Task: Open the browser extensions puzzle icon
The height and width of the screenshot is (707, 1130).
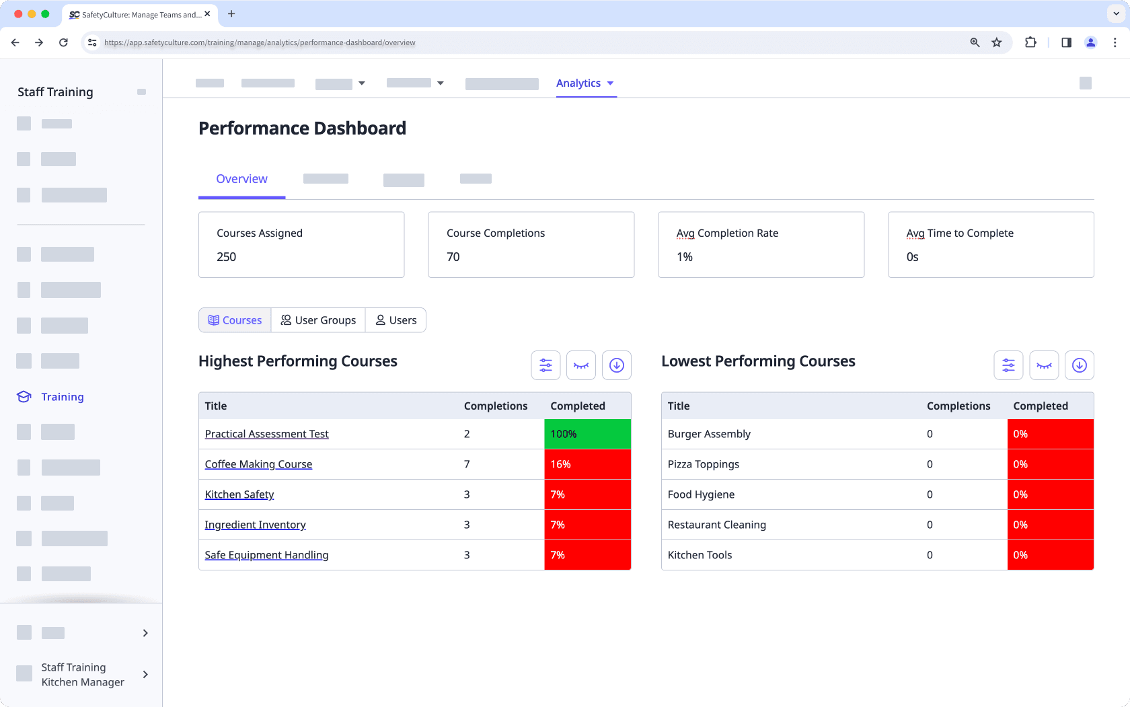Action: tap(1030, 42)
